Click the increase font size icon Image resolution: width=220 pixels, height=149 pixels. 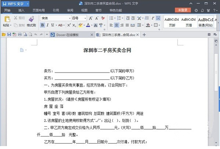pyautogui.click(x=91, y=18)
